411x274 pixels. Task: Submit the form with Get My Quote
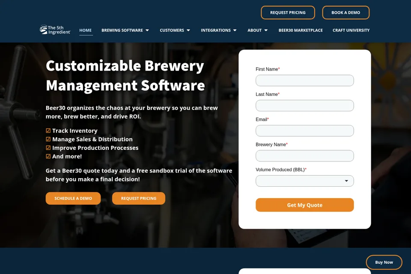(304, 205)
